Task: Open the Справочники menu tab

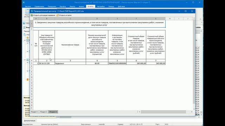Action: [x=39, y=6]
